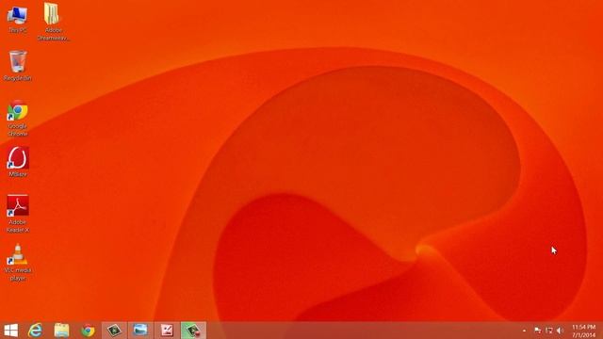Switch to the red-white drawing app in taskbar
Viewport: 603px width, 339px height.
[x=167, y=331]
